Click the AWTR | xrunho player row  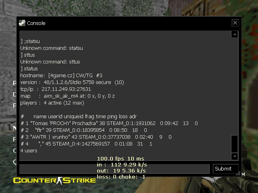(96, 137)
